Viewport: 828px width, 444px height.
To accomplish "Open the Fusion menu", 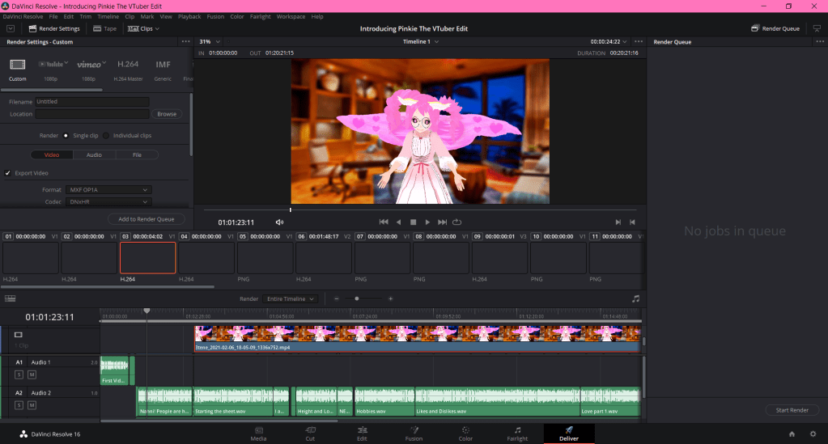I will (215, 16).
